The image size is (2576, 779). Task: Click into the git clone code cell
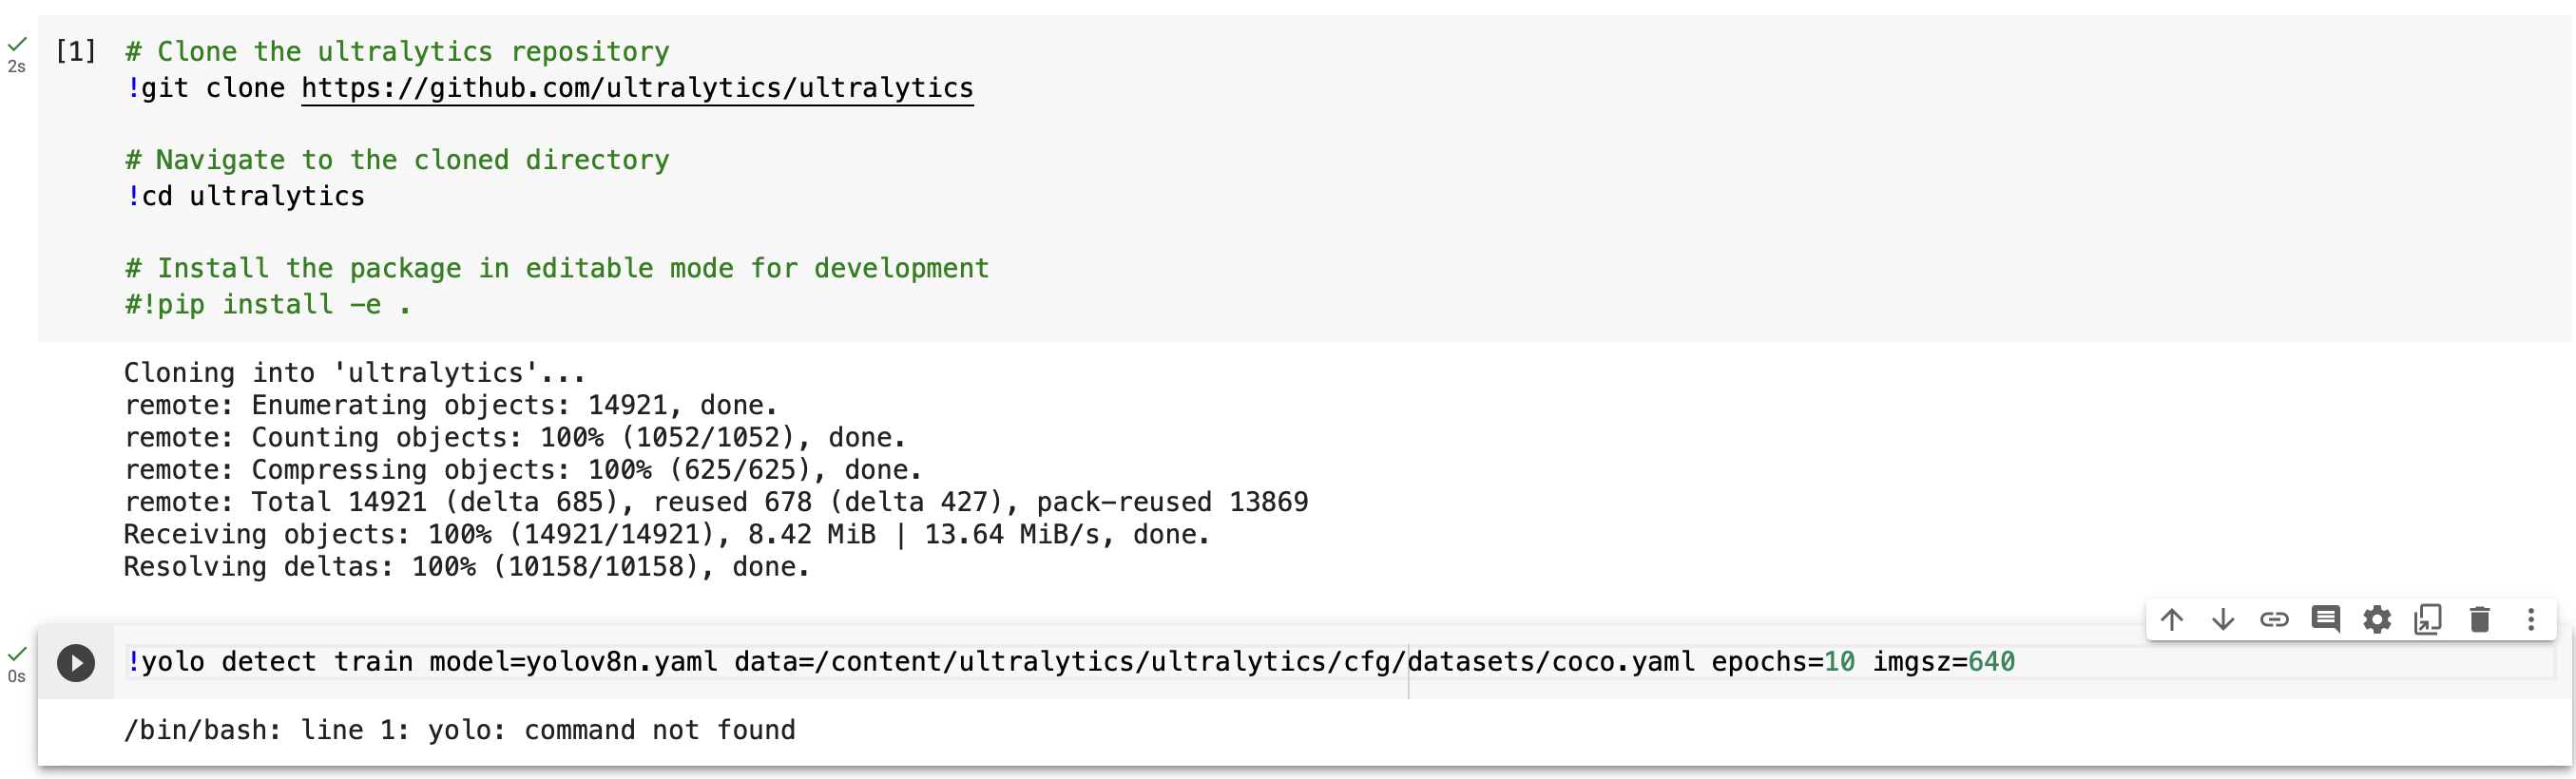600,195
